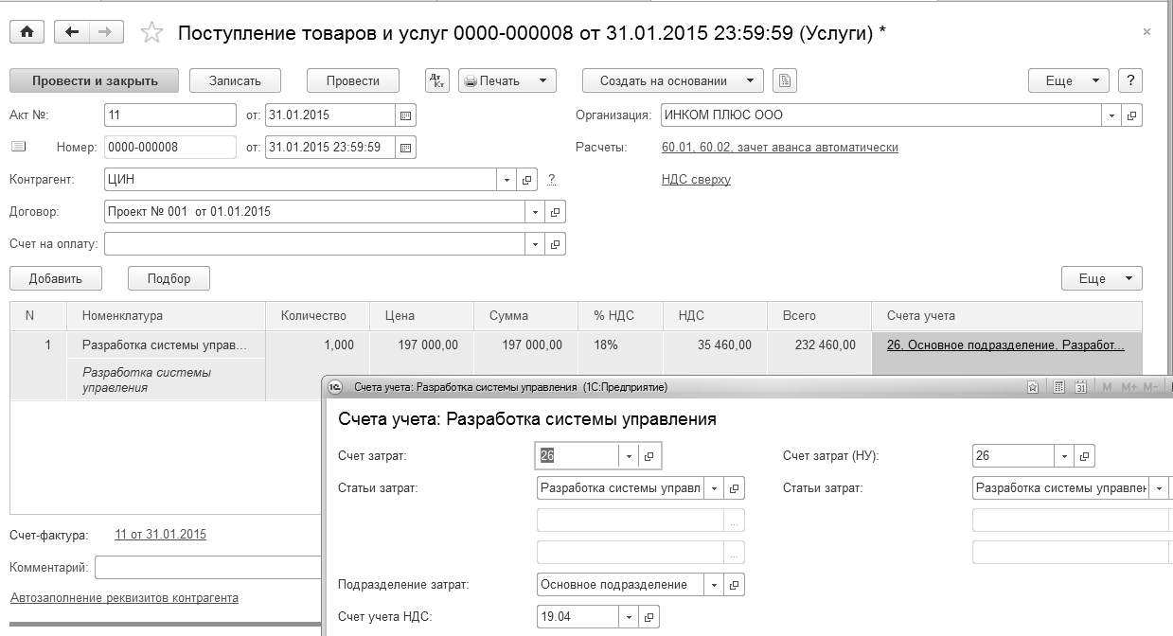Expand Счет затрат dropdown in popup

point(630,456)
